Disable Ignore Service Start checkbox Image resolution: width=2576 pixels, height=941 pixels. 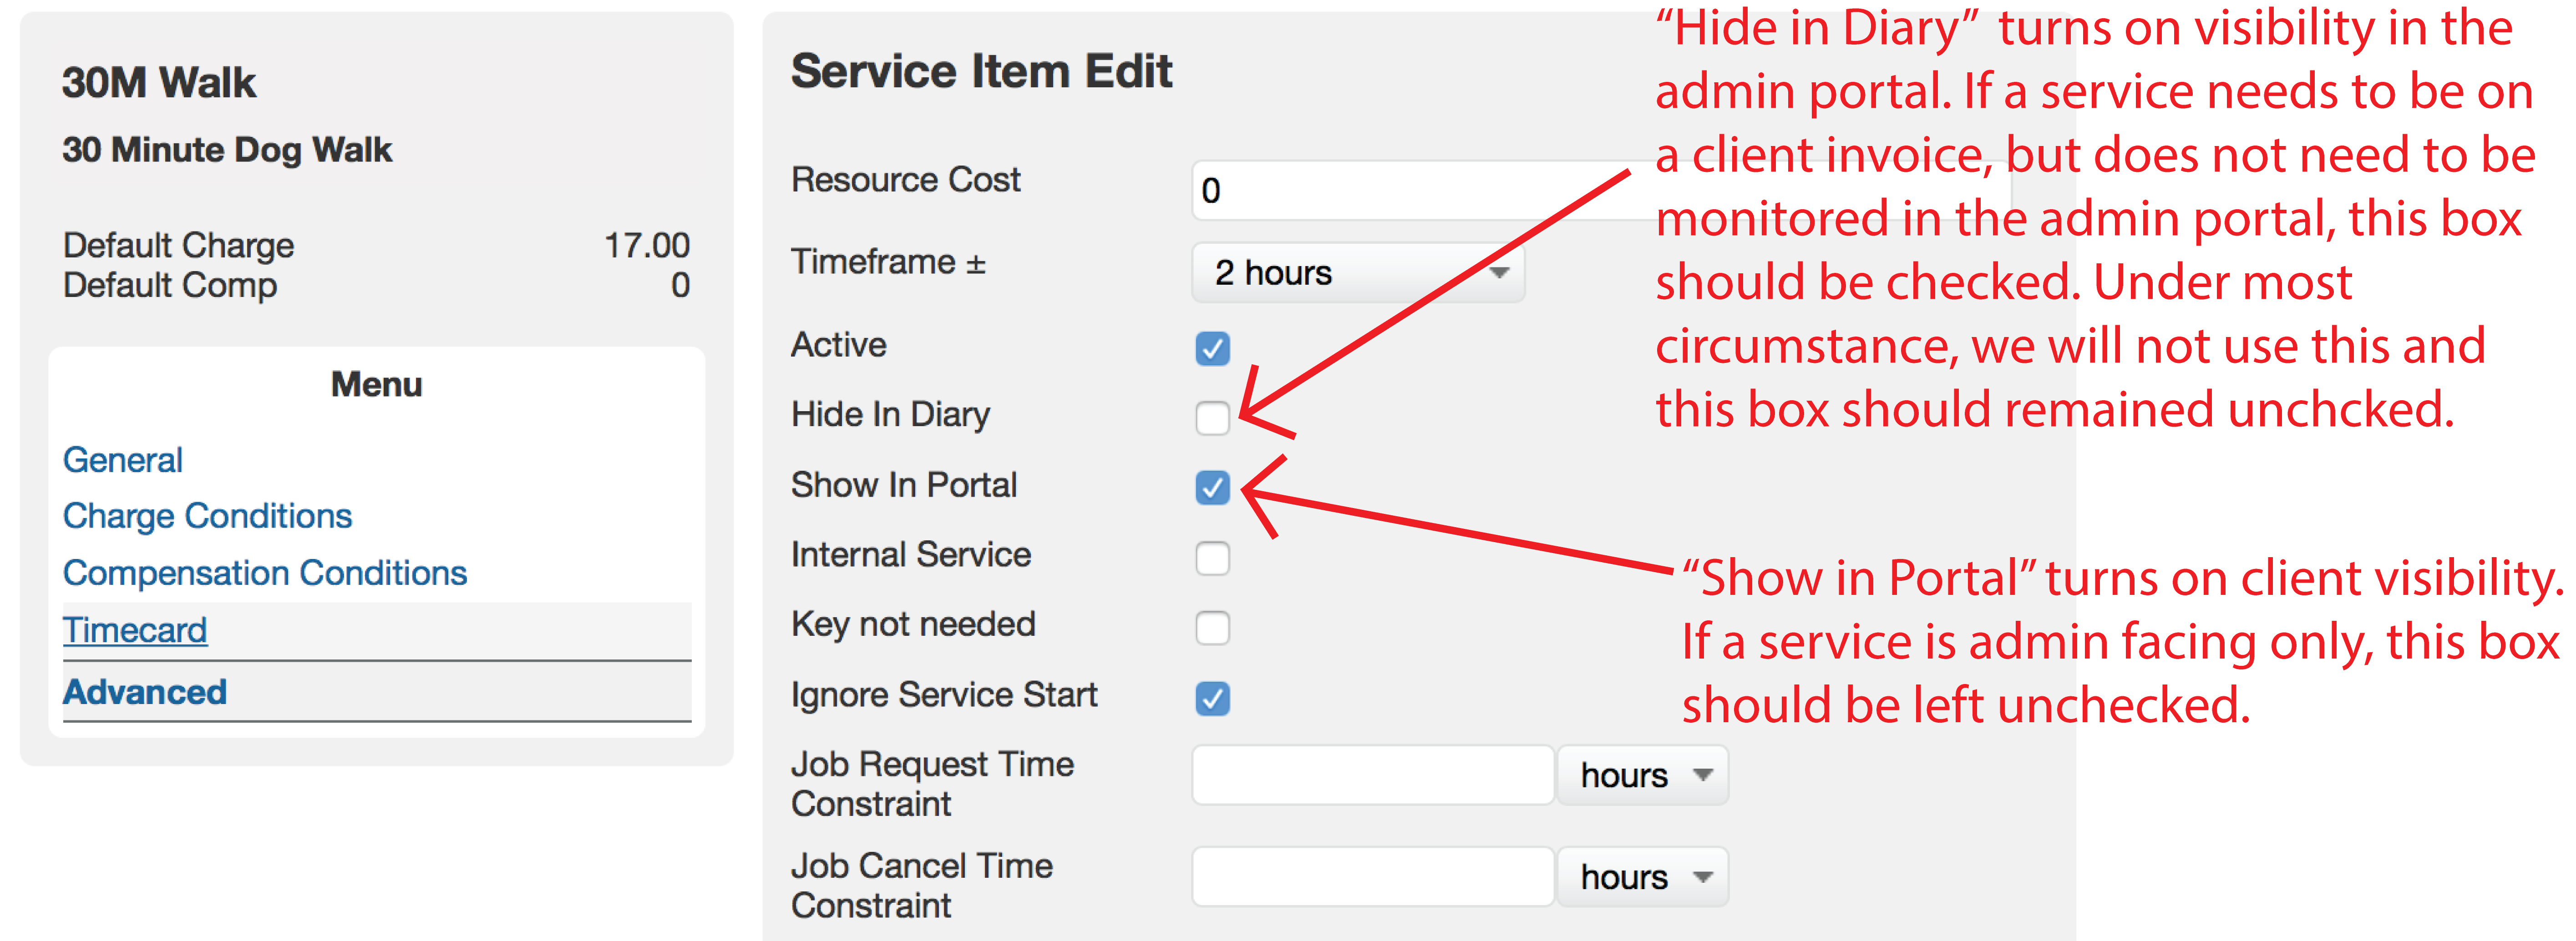(x=1212, y=697)
